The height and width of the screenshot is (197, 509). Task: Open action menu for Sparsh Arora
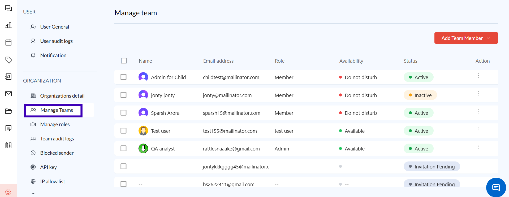click(479, 111)
